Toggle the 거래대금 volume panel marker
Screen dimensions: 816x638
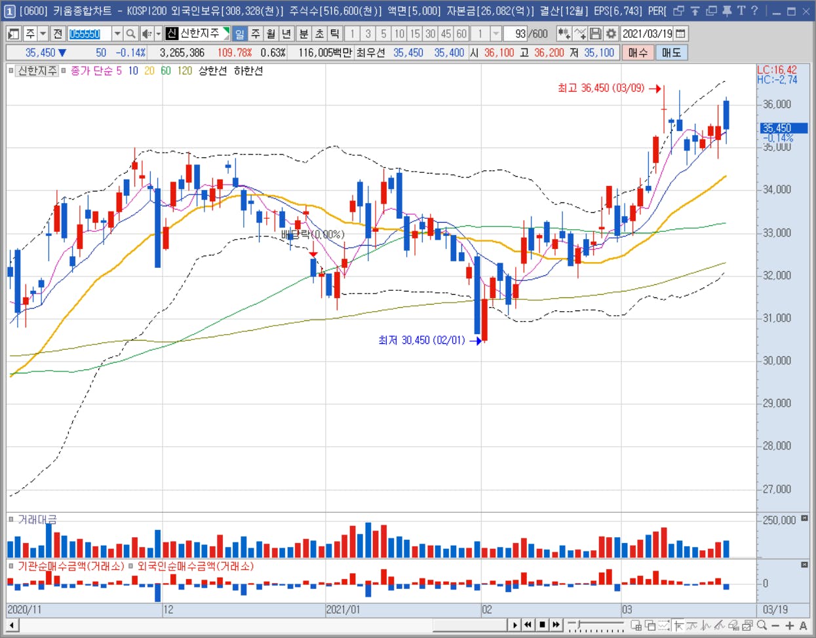tap(11, 519)
